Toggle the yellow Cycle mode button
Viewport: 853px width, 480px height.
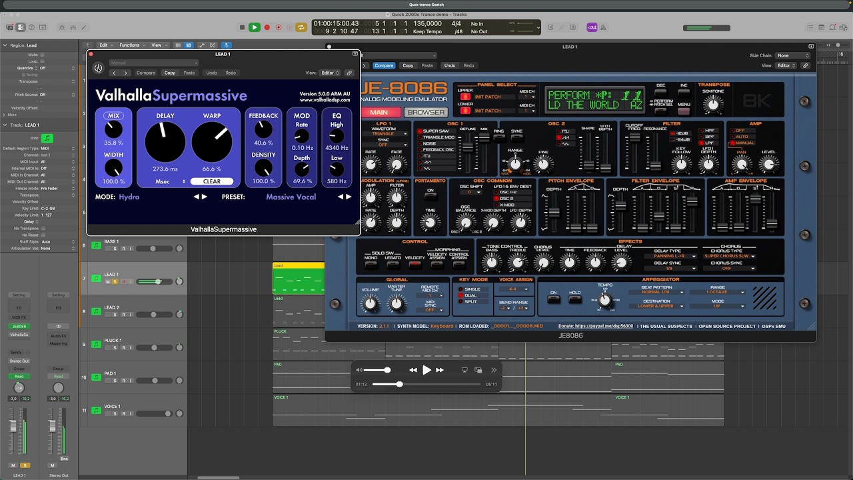pyautogui.click(x=301, y=27)
